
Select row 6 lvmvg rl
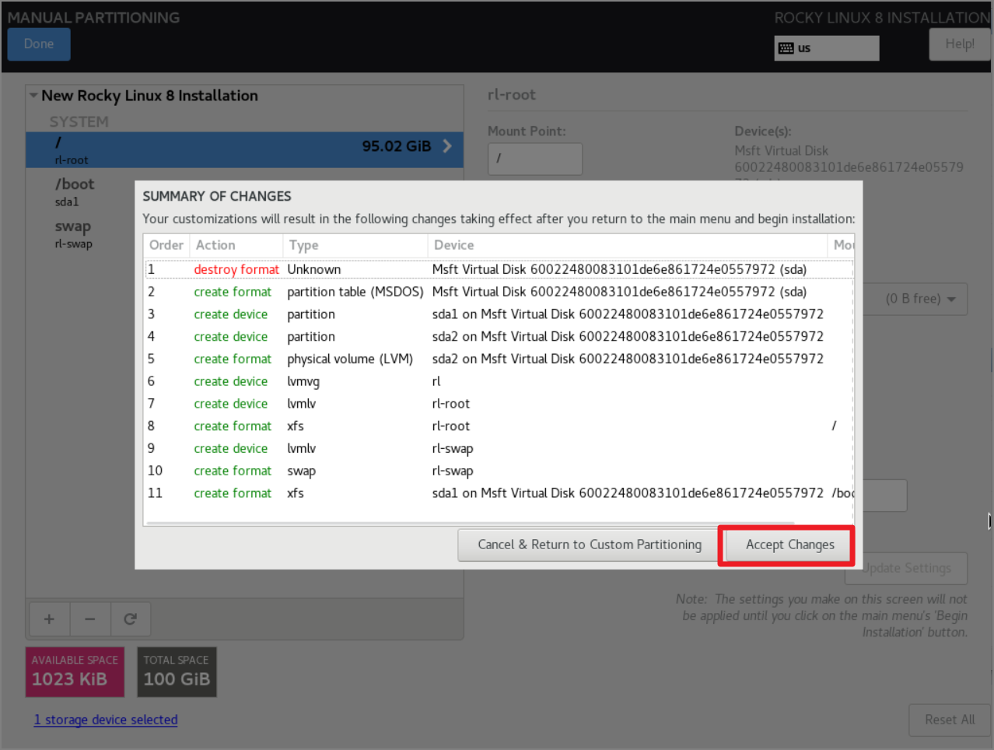point(499,381)
